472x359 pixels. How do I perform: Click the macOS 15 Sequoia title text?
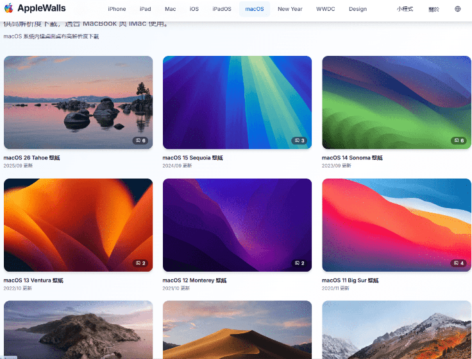tap(192, 157)
